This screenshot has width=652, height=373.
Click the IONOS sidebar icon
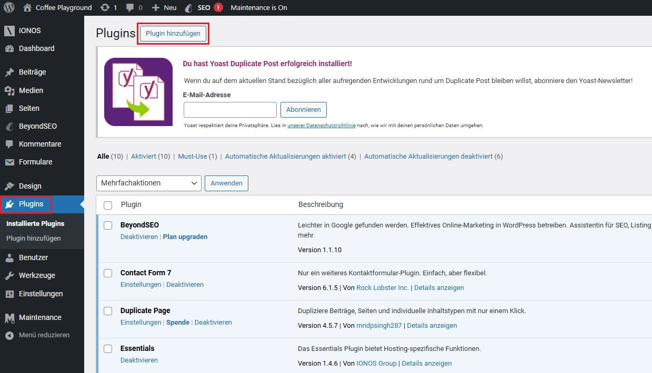[9, 30]
